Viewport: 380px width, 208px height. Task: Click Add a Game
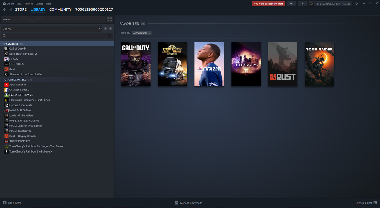point(15,203)
